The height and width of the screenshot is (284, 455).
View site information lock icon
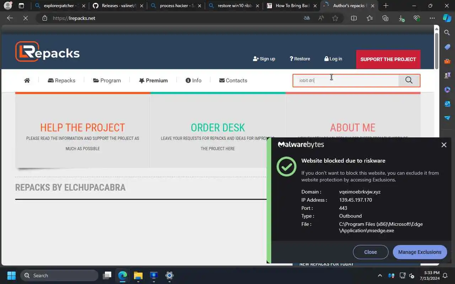pos(45,18)
